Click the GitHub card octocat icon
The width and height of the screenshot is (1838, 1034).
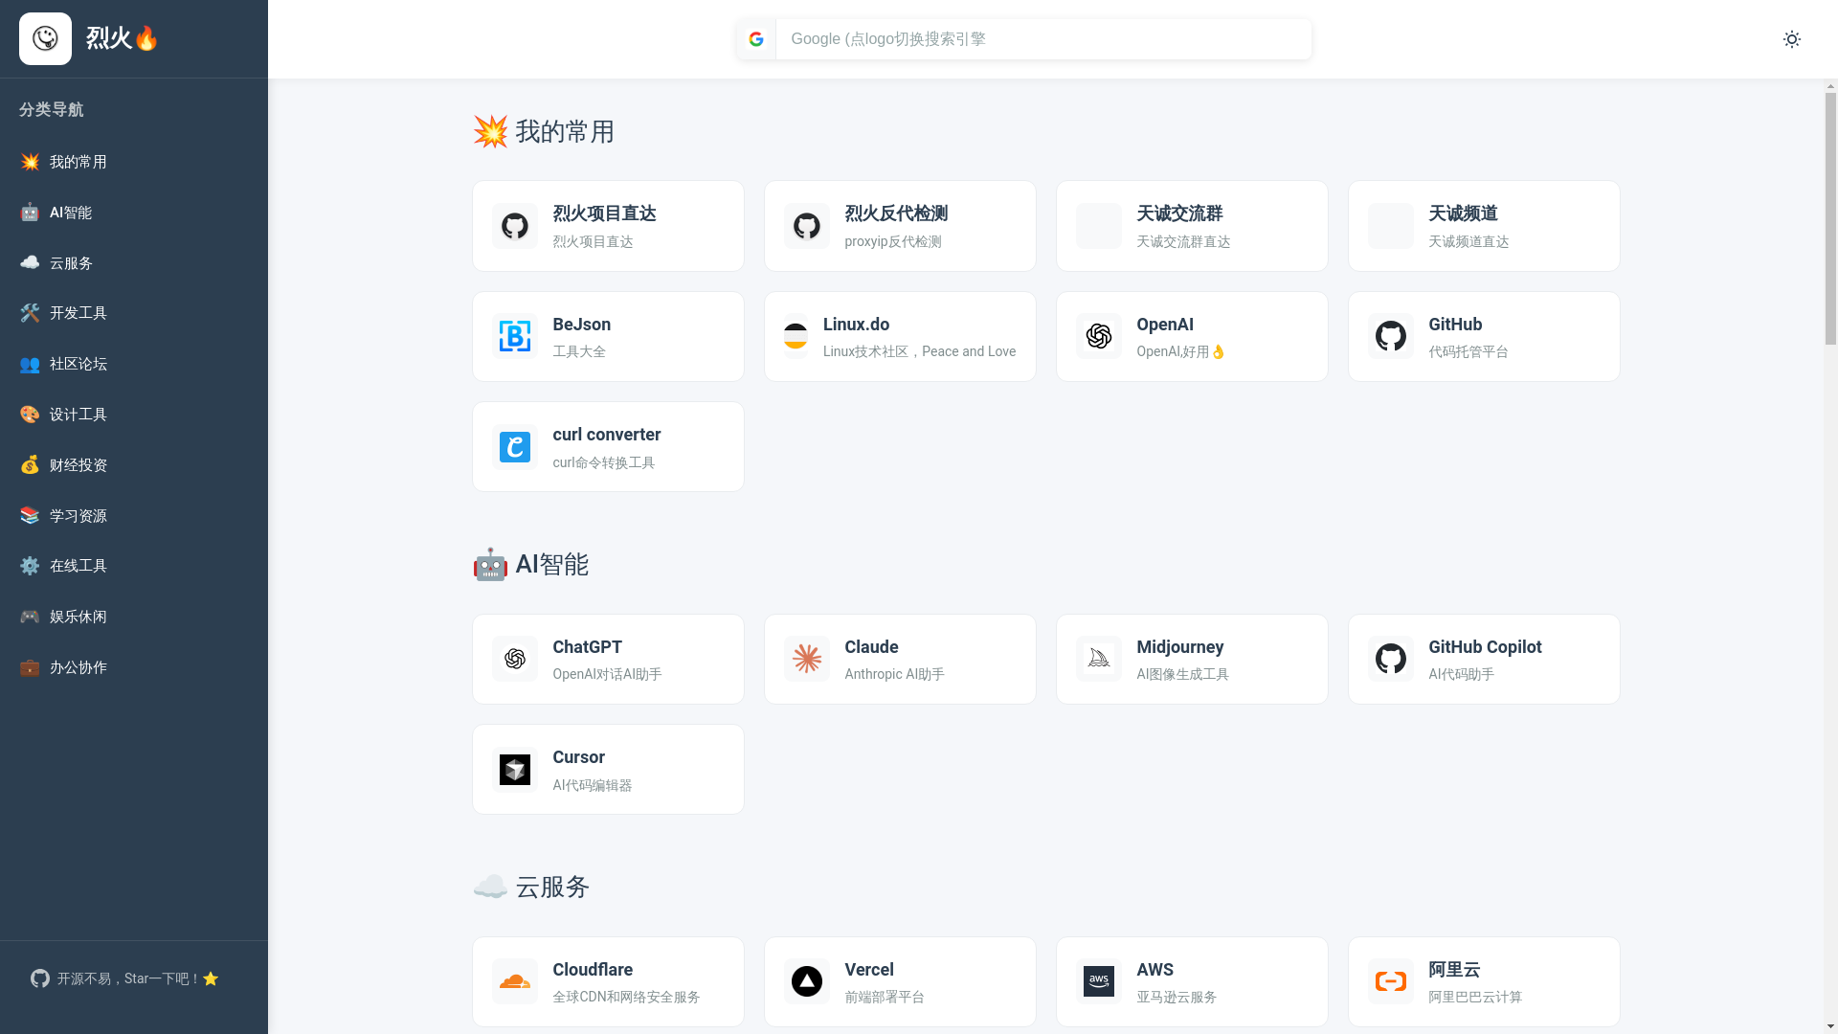coord(1391,336)
